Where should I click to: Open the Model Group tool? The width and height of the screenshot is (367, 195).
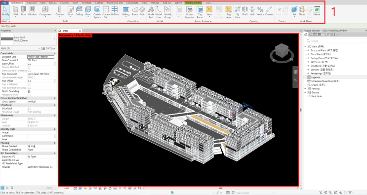(167, 12)
